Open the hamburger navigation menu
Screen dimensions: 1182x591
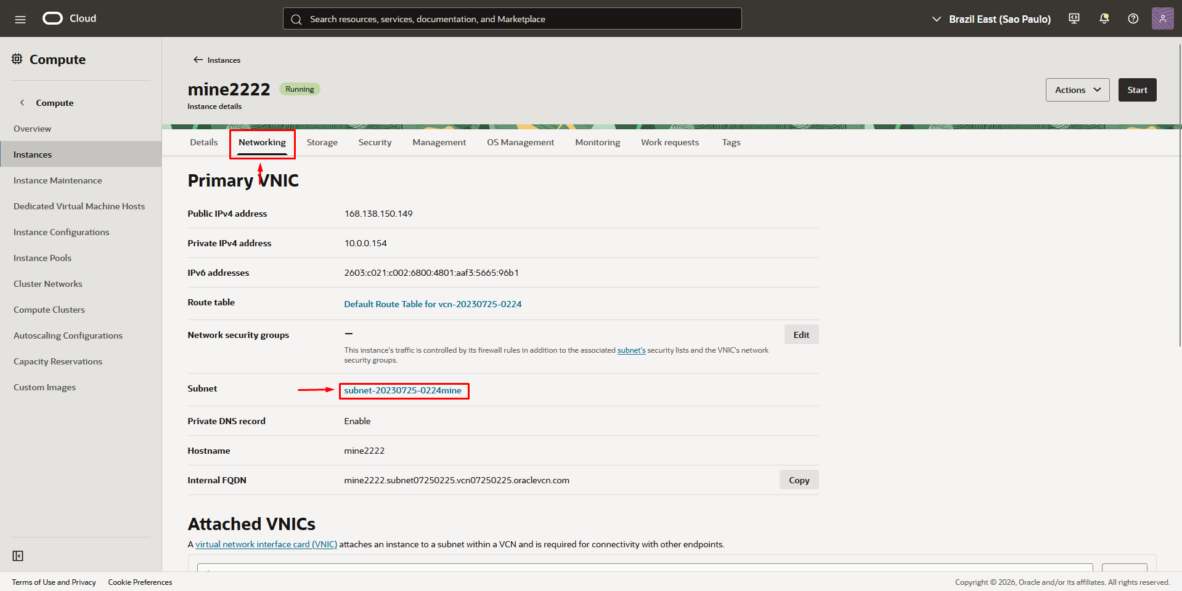pyautogui.click(x=20, y=19)
